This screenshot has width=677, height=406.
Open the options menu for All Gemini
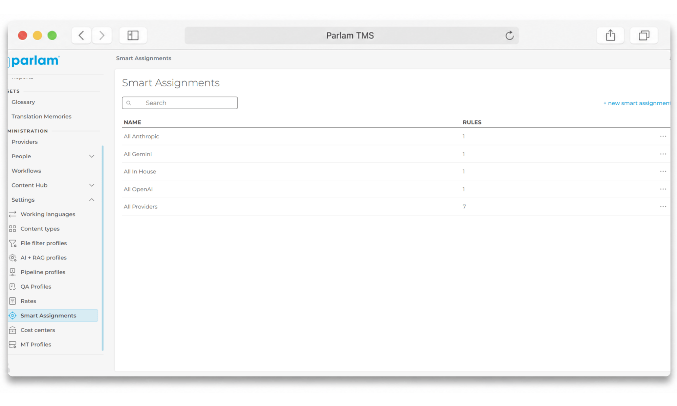click(663, 154)
